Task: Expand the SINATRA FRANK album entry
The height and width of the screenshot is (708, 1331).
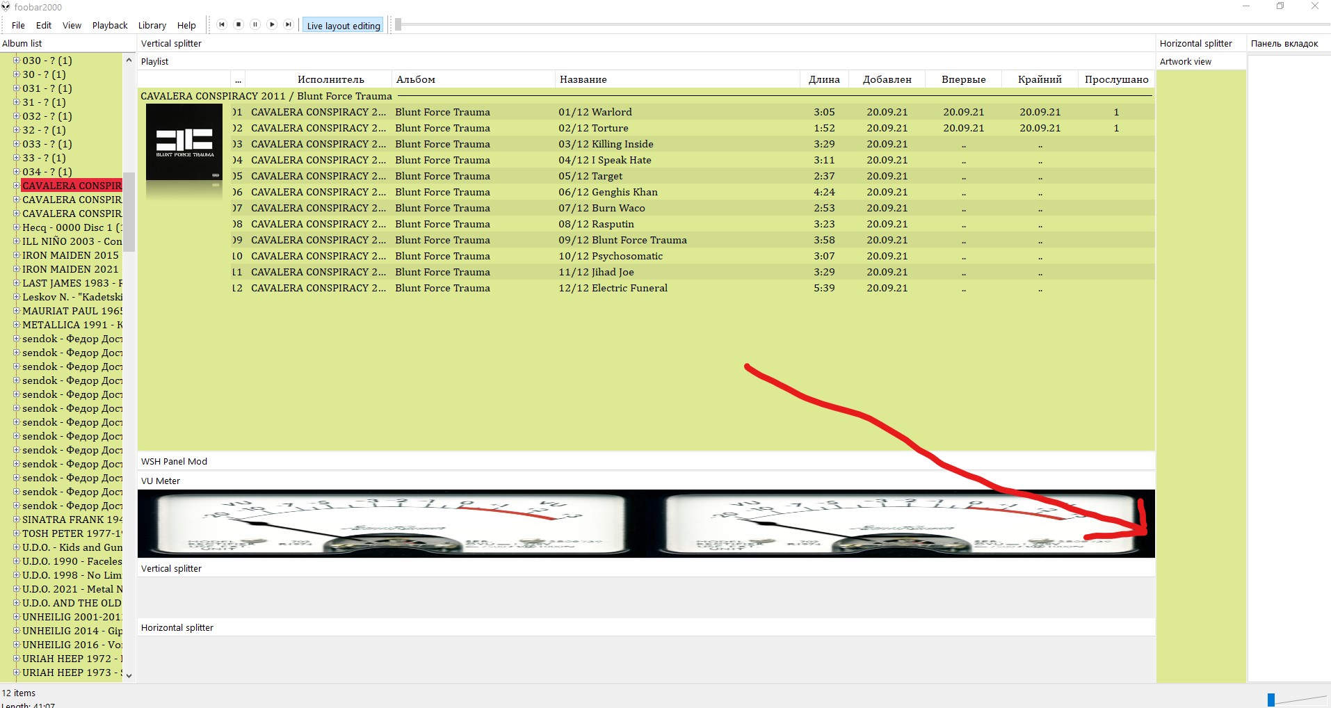Action: [x=16, y=520]
